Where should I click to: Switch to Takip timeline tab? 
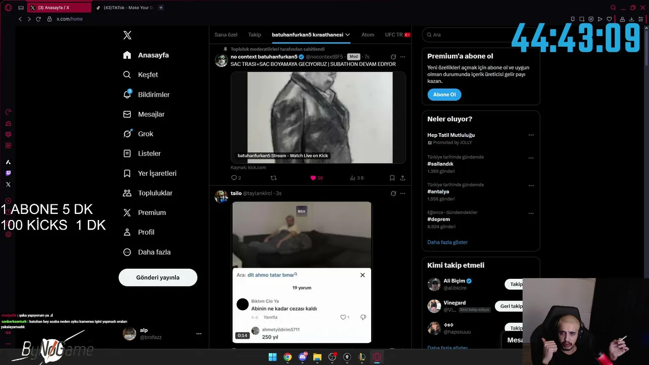coord(255,34)
